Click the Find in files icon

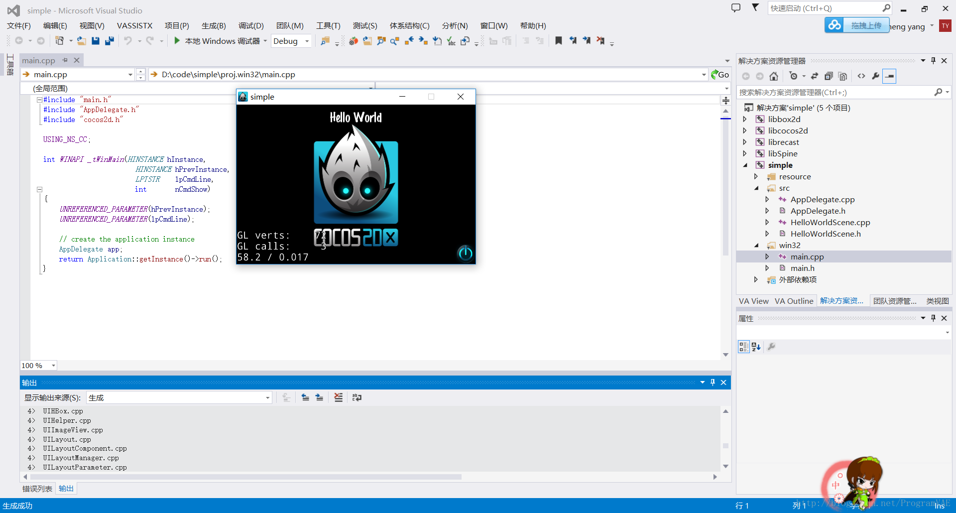point(325,41)
